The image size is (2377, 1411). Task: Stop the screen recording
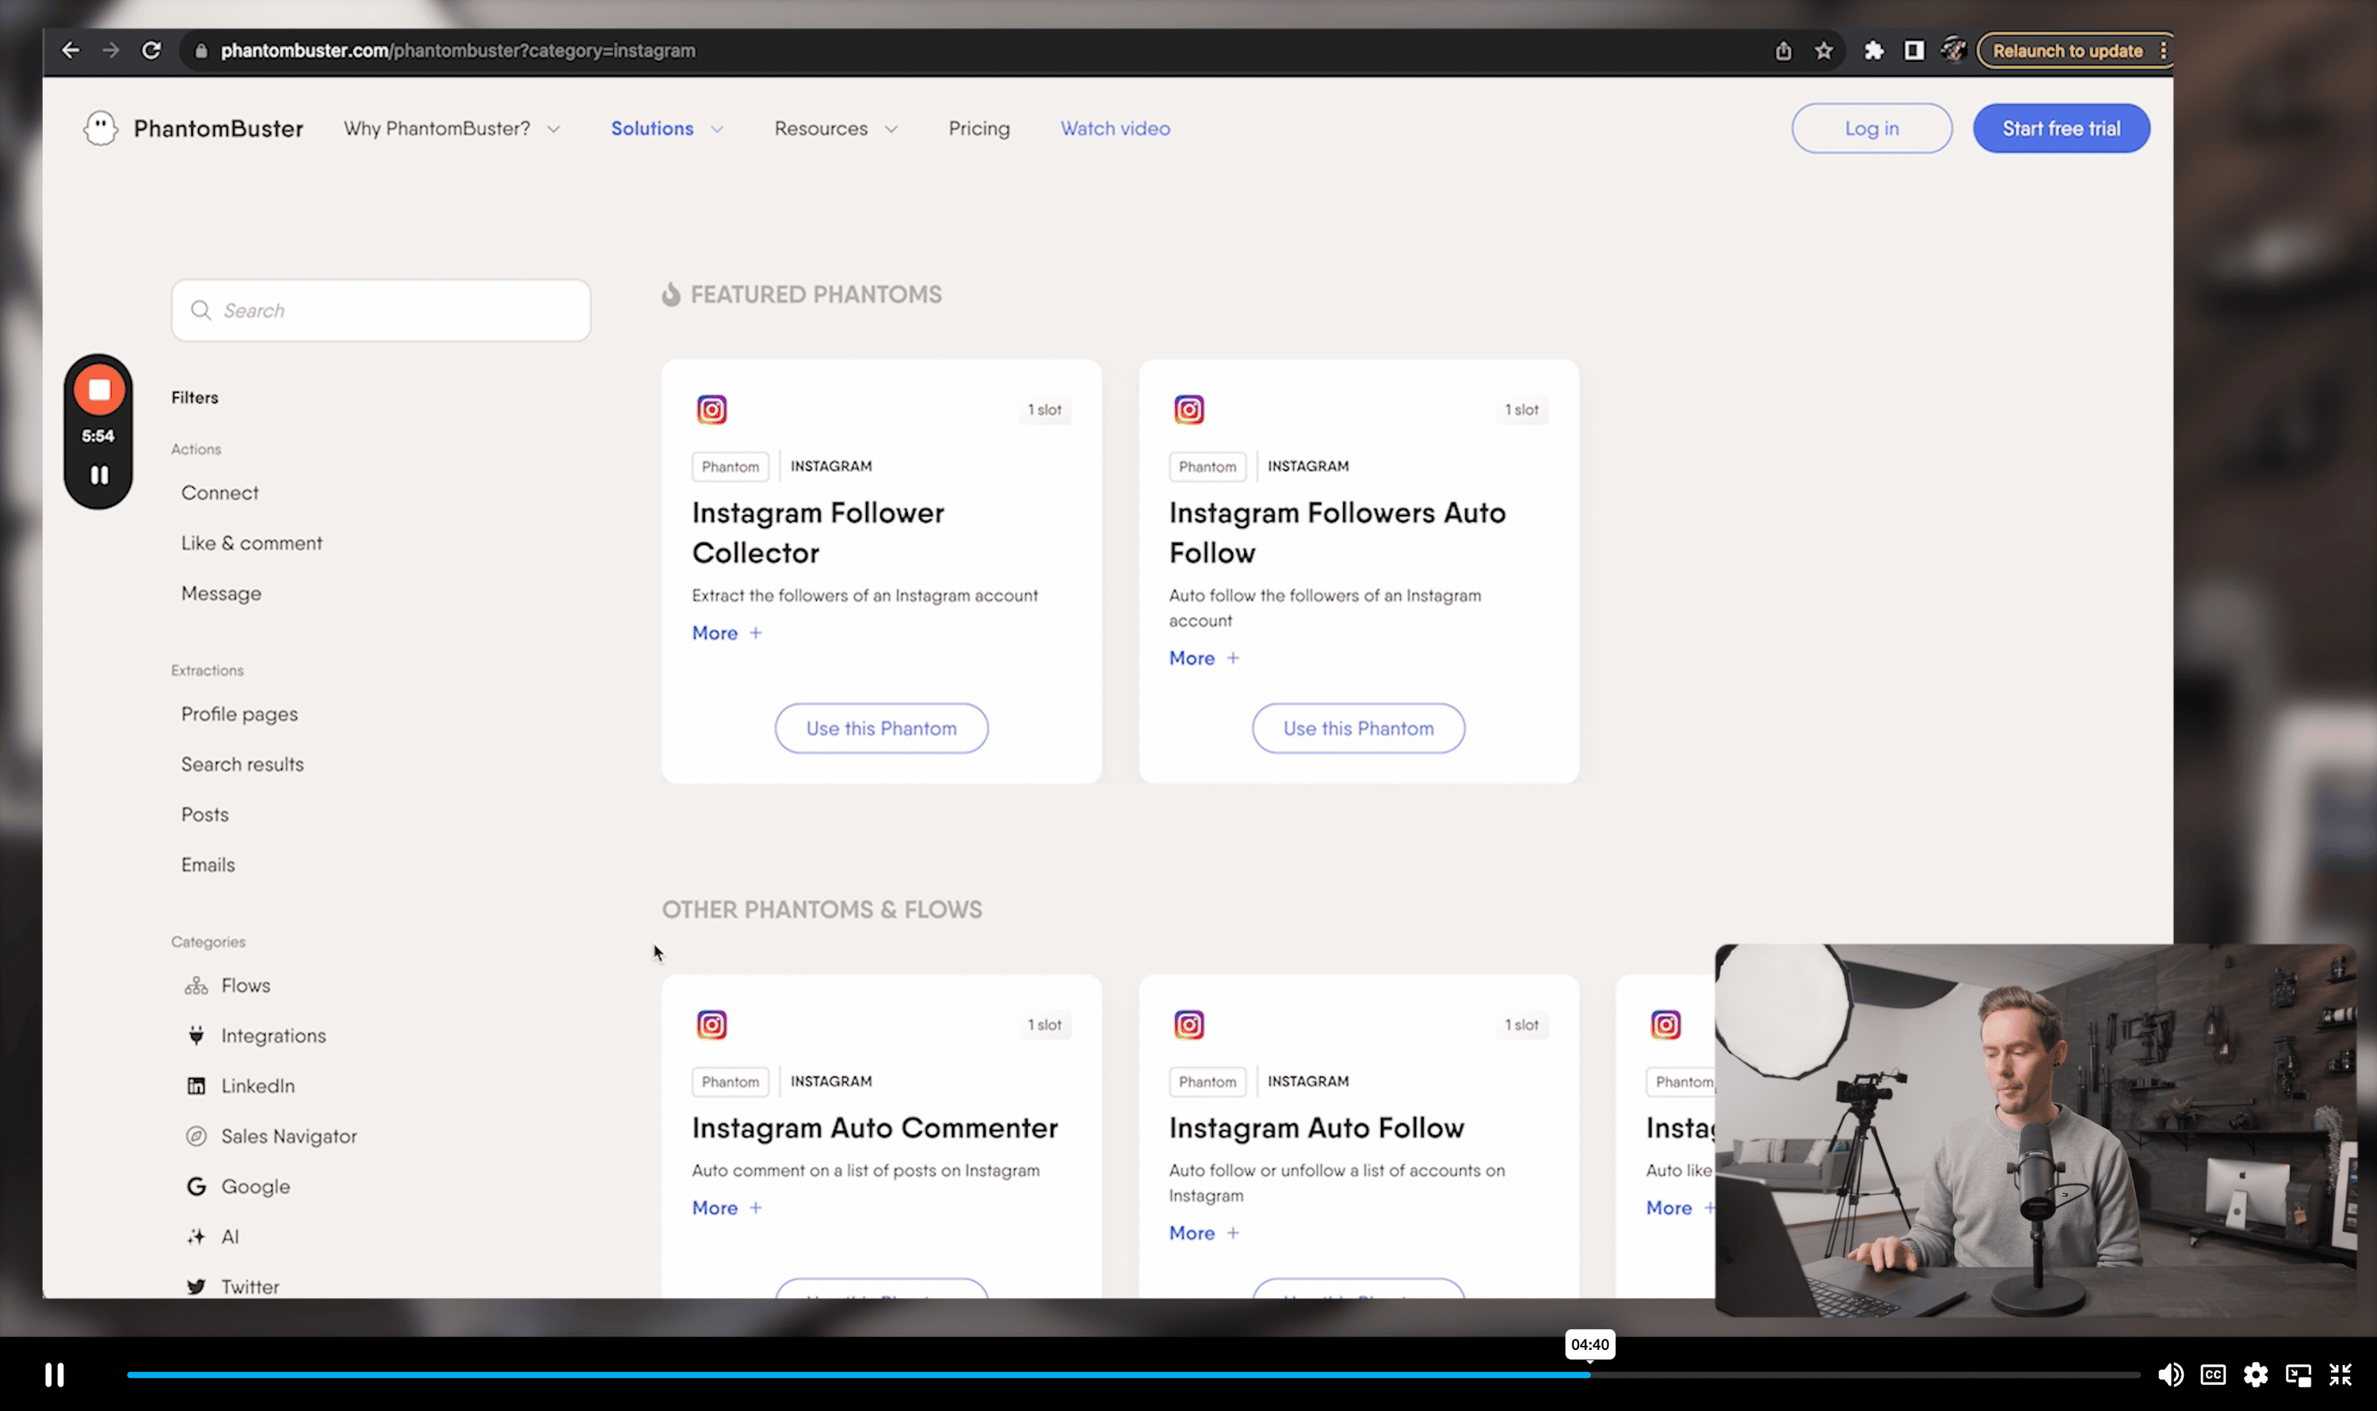click(99, 390)
